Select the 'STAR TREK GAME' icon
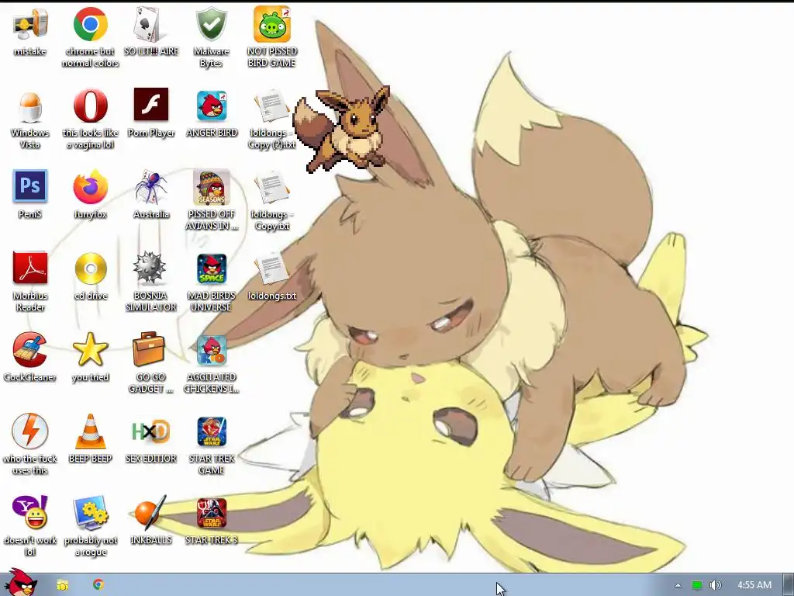Image resolution: width=794 pixels, height=596 pixels. click(212, 431)
